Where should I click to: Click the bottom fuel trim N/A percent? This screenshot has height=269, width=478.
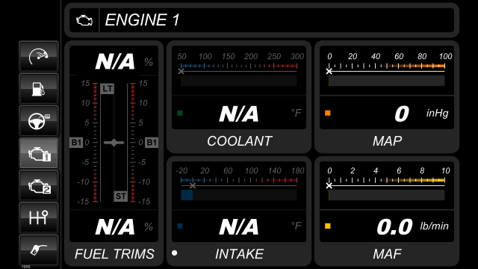click(x=115, y=226)
